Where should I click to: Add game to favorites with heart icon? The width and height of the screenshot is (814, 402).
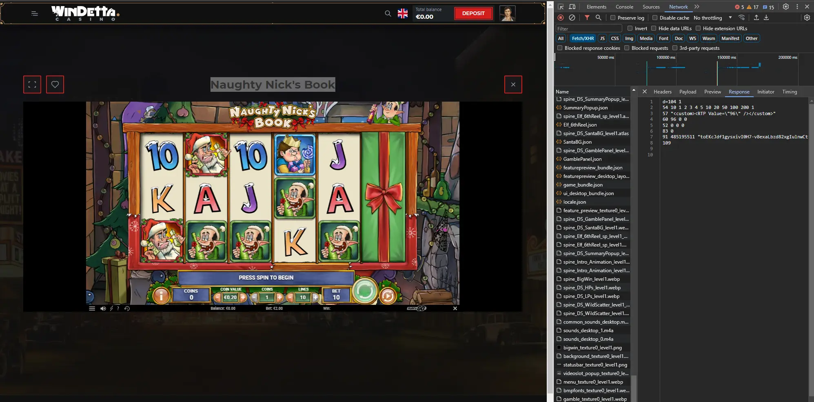55,84
